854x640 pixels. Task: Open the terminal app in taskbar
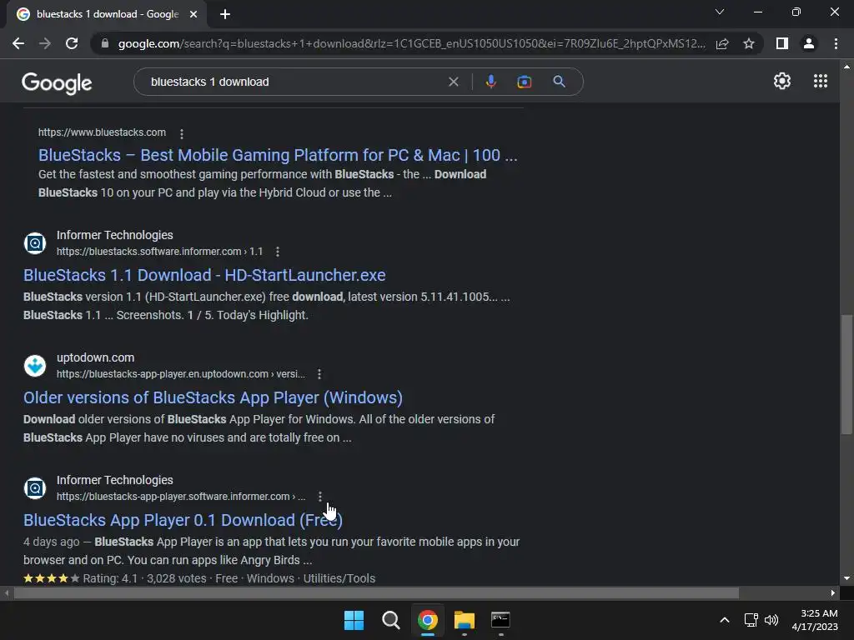pyautogui.click(x=500, y=620)
